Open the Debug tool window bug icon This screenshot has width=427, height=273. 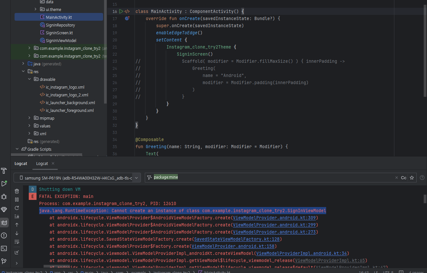pos(4,197)
